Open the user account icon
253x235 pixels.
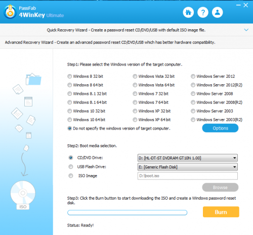(x=218, y=13)
